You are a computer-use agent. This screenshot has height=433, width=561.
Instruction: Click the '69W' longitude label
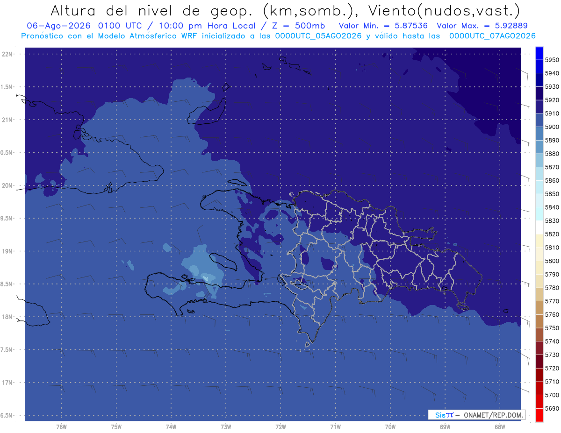point(445,427)
